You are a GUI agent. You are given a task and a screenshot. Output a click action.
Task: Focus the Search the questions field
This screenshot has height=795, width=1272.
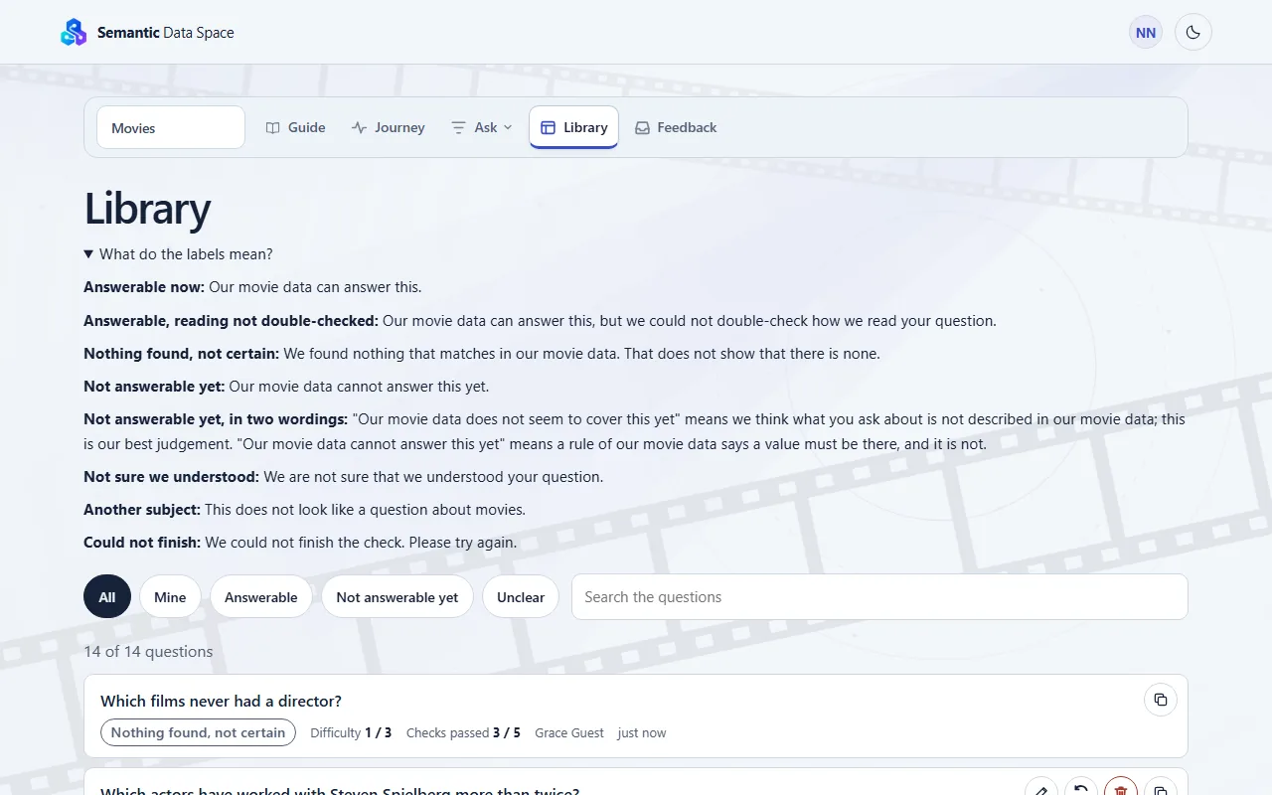(879, 597)
